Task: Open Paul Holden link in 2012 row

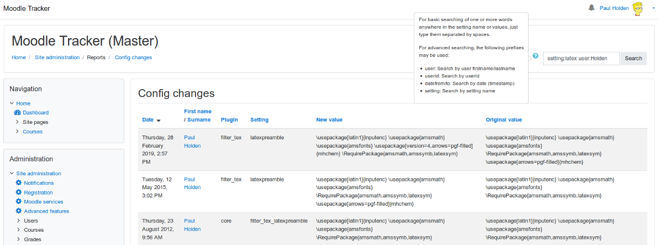Action: coord(192,225)
